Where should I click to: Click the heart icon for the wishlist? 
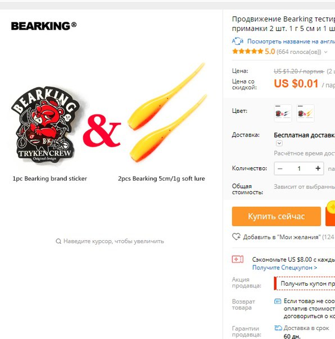tap(236, 237)
